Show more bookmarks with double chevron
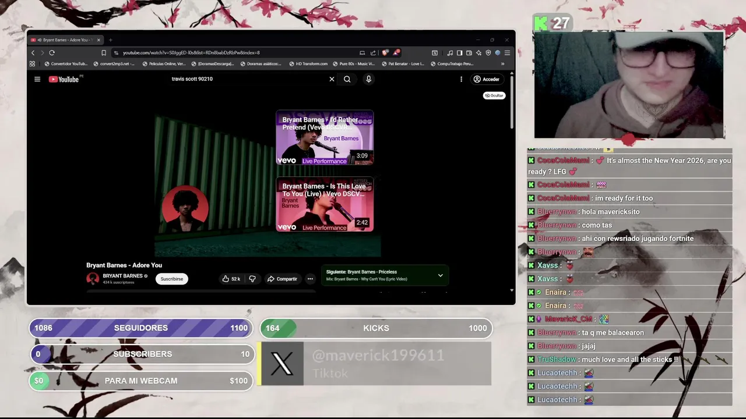Viewport: 746px width, 419px height. click(x=502, y=64)
